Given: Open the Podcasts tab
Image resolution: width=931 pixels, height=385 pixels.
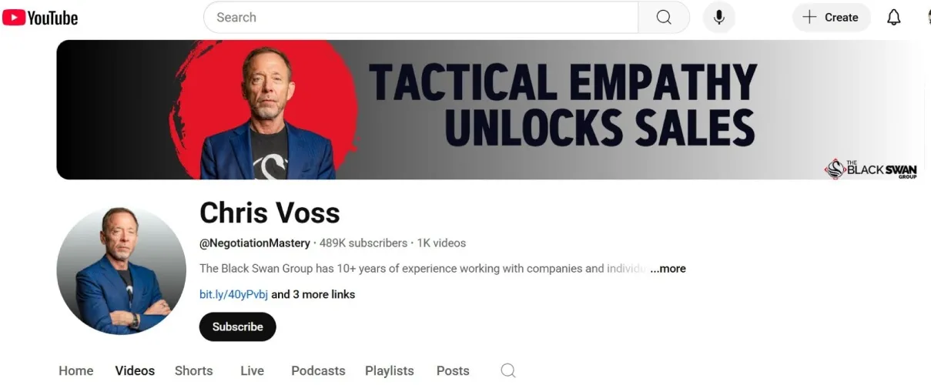Looking at the screenshot, I should tap(318, 370).
